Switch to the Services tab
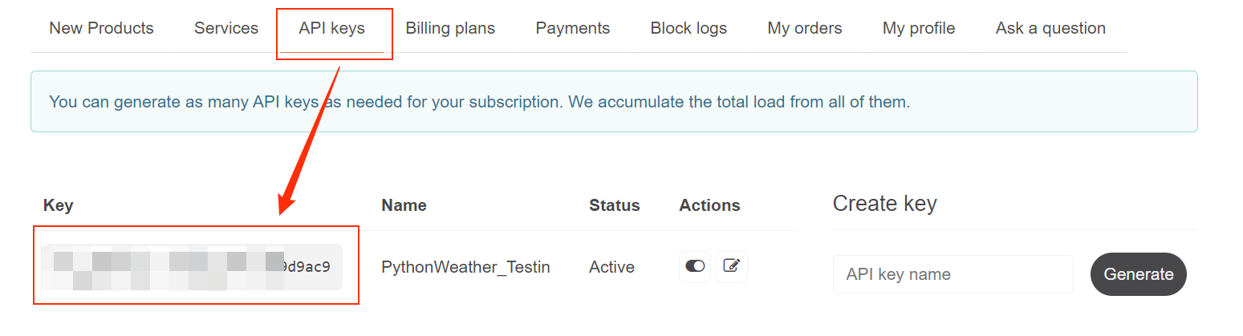 [226, 28]
